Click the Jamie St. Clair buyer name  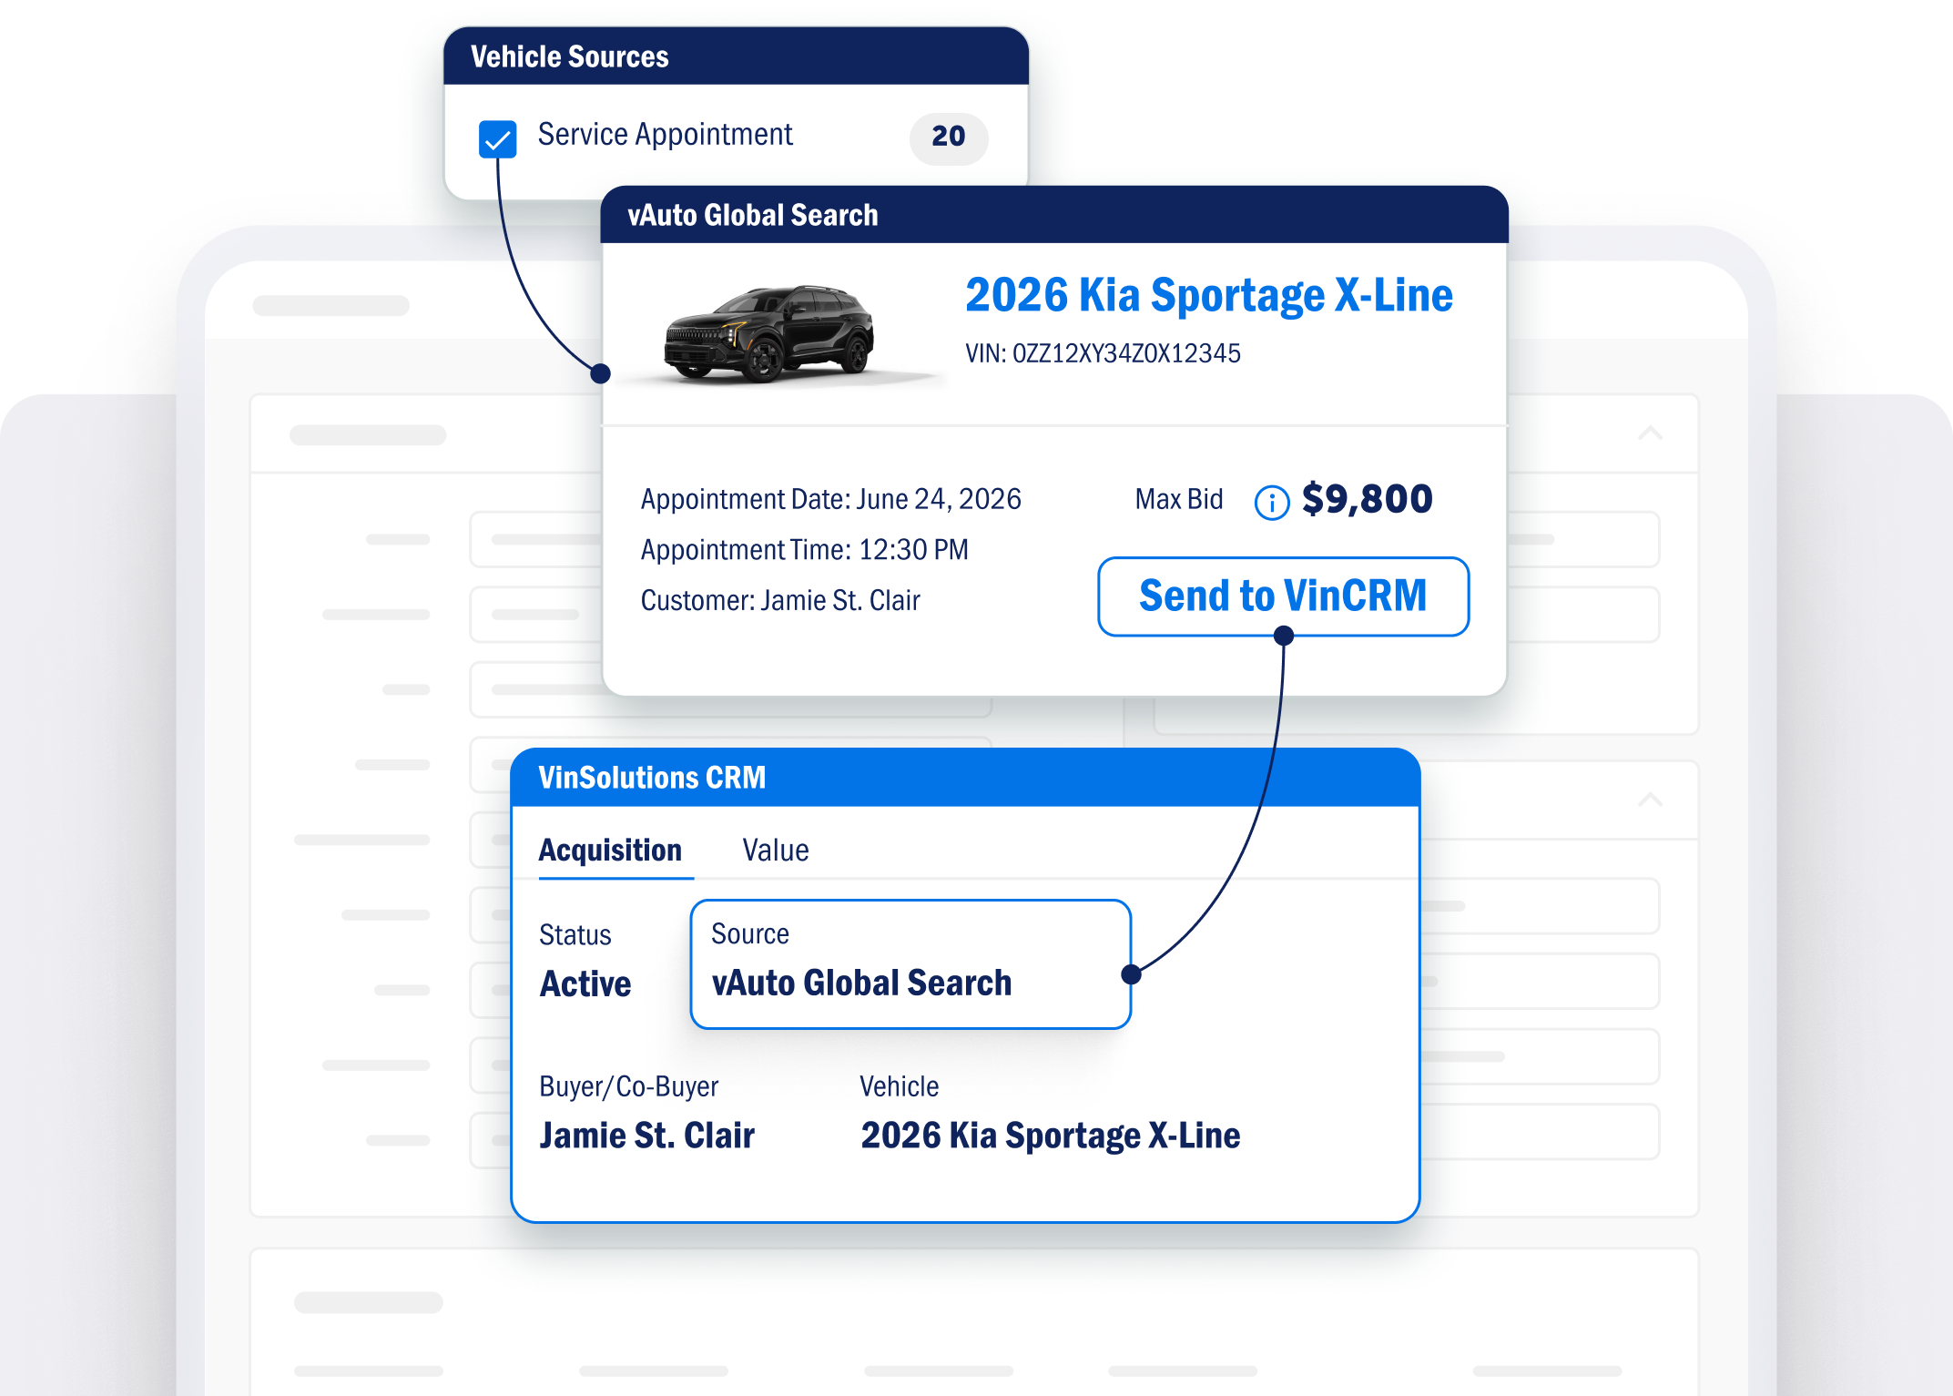646,1136
